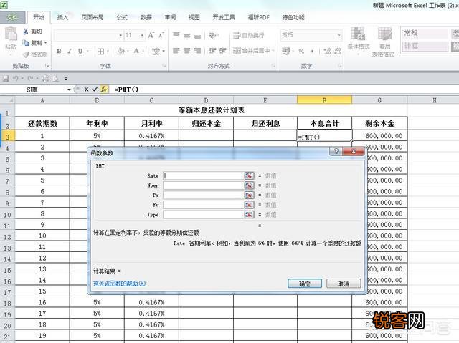This screenshot has height=343, width=459.
Task: Click Merge and Center (合并后居中)
Action: point(252,51)
